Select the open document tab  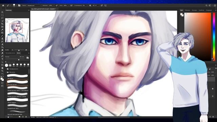pyautogui.click(x=43, y=9)
